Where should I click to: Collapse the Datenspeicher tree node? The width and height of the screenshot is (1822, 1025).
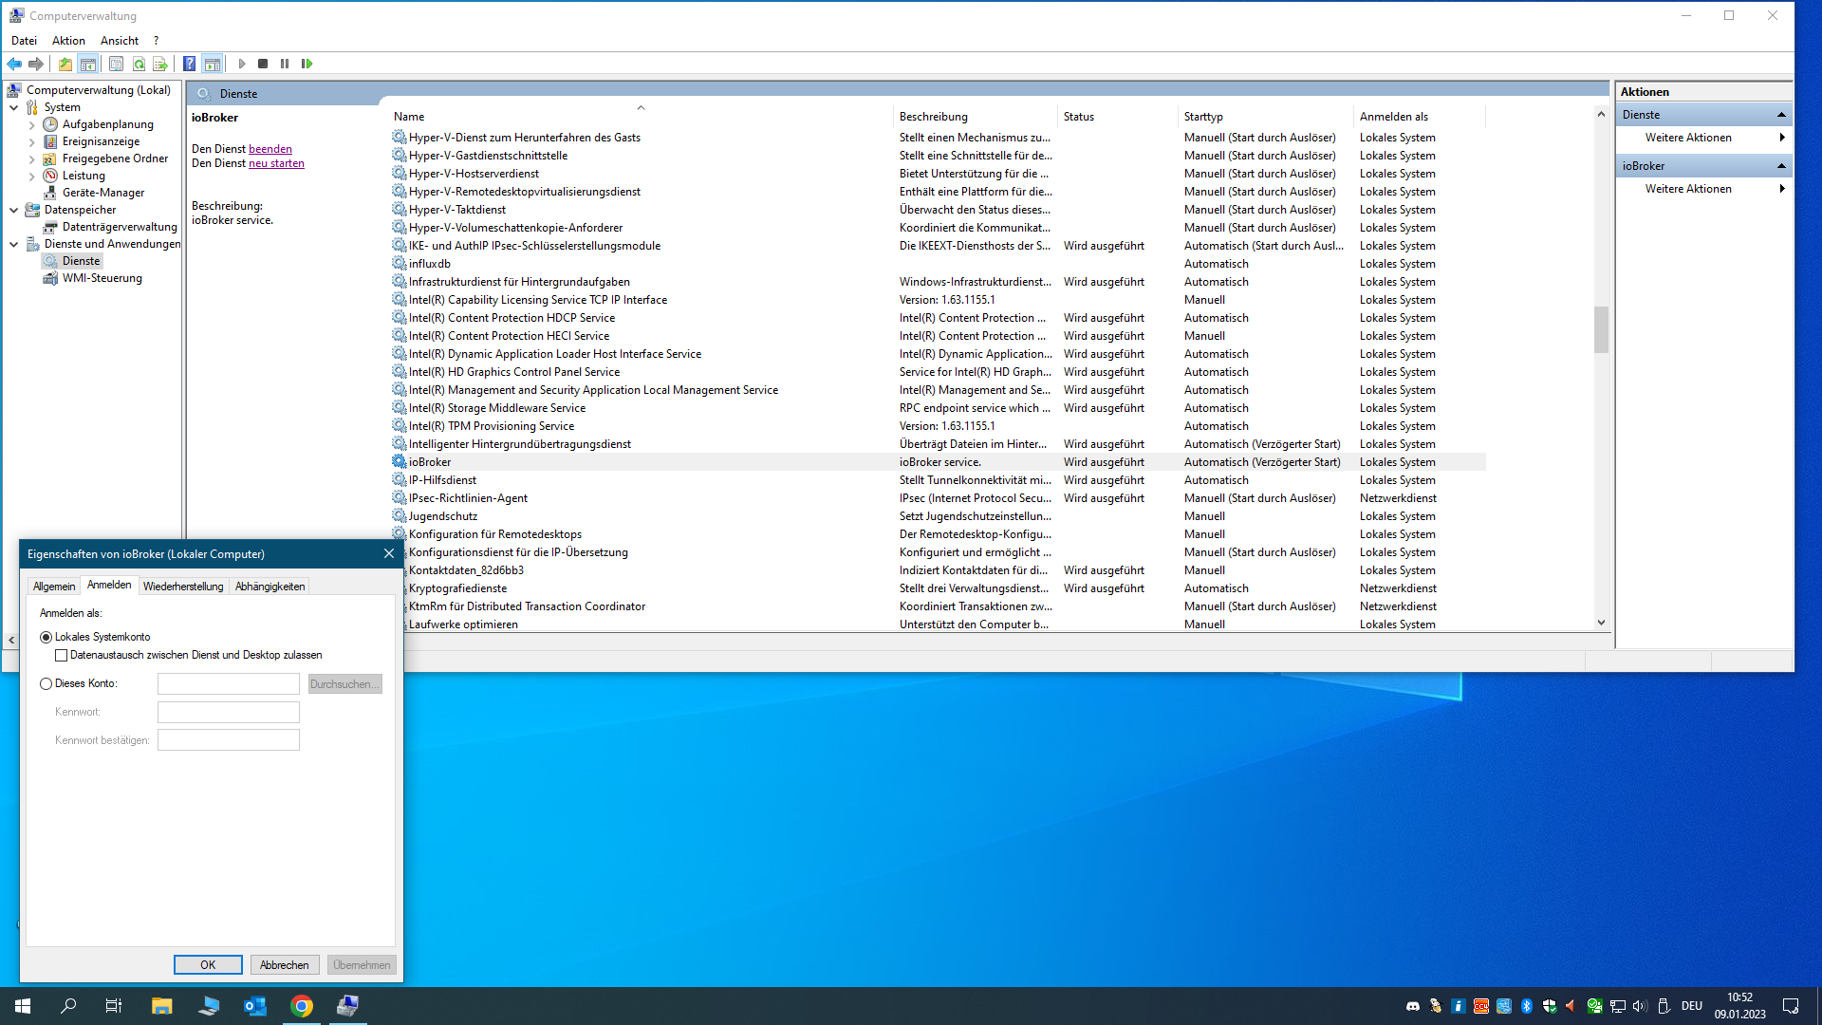coord(14,210)
